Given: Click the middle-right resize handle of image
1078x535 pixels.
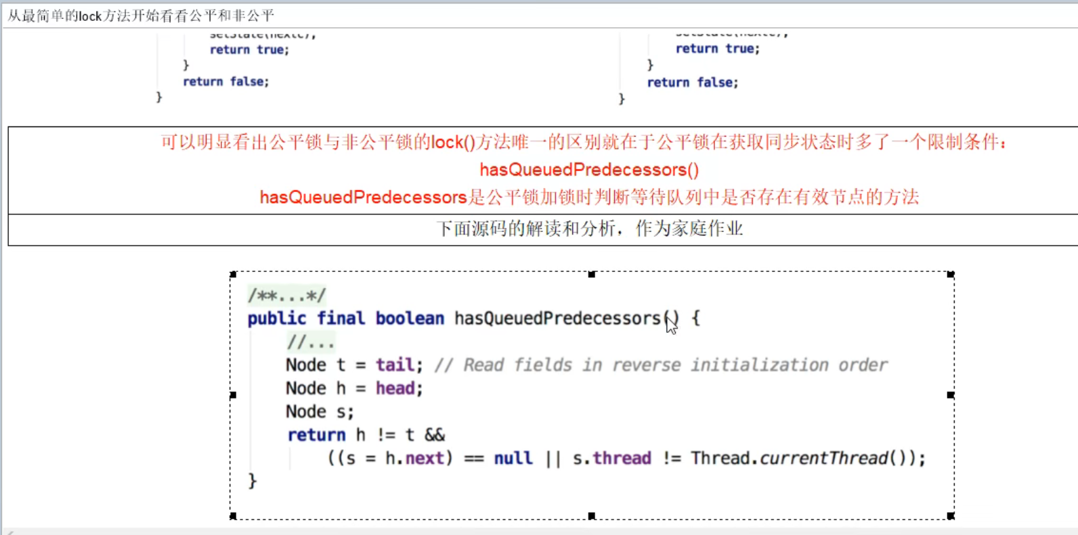Looking at the screenshot, I should coord(951,395).
